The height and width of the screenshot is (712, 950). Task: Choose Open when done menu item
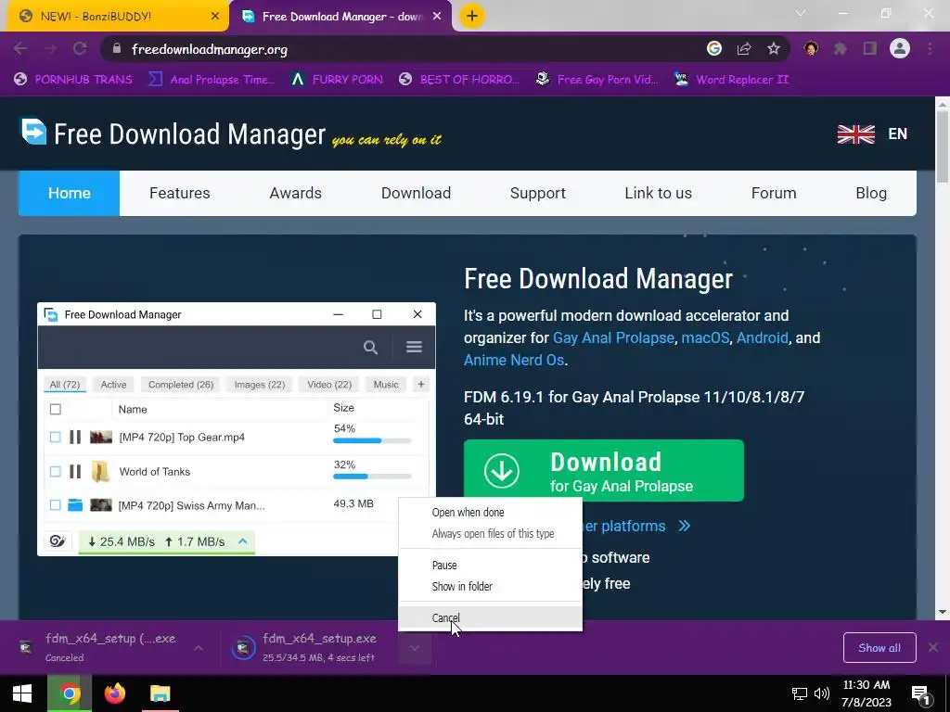[490, 512]
